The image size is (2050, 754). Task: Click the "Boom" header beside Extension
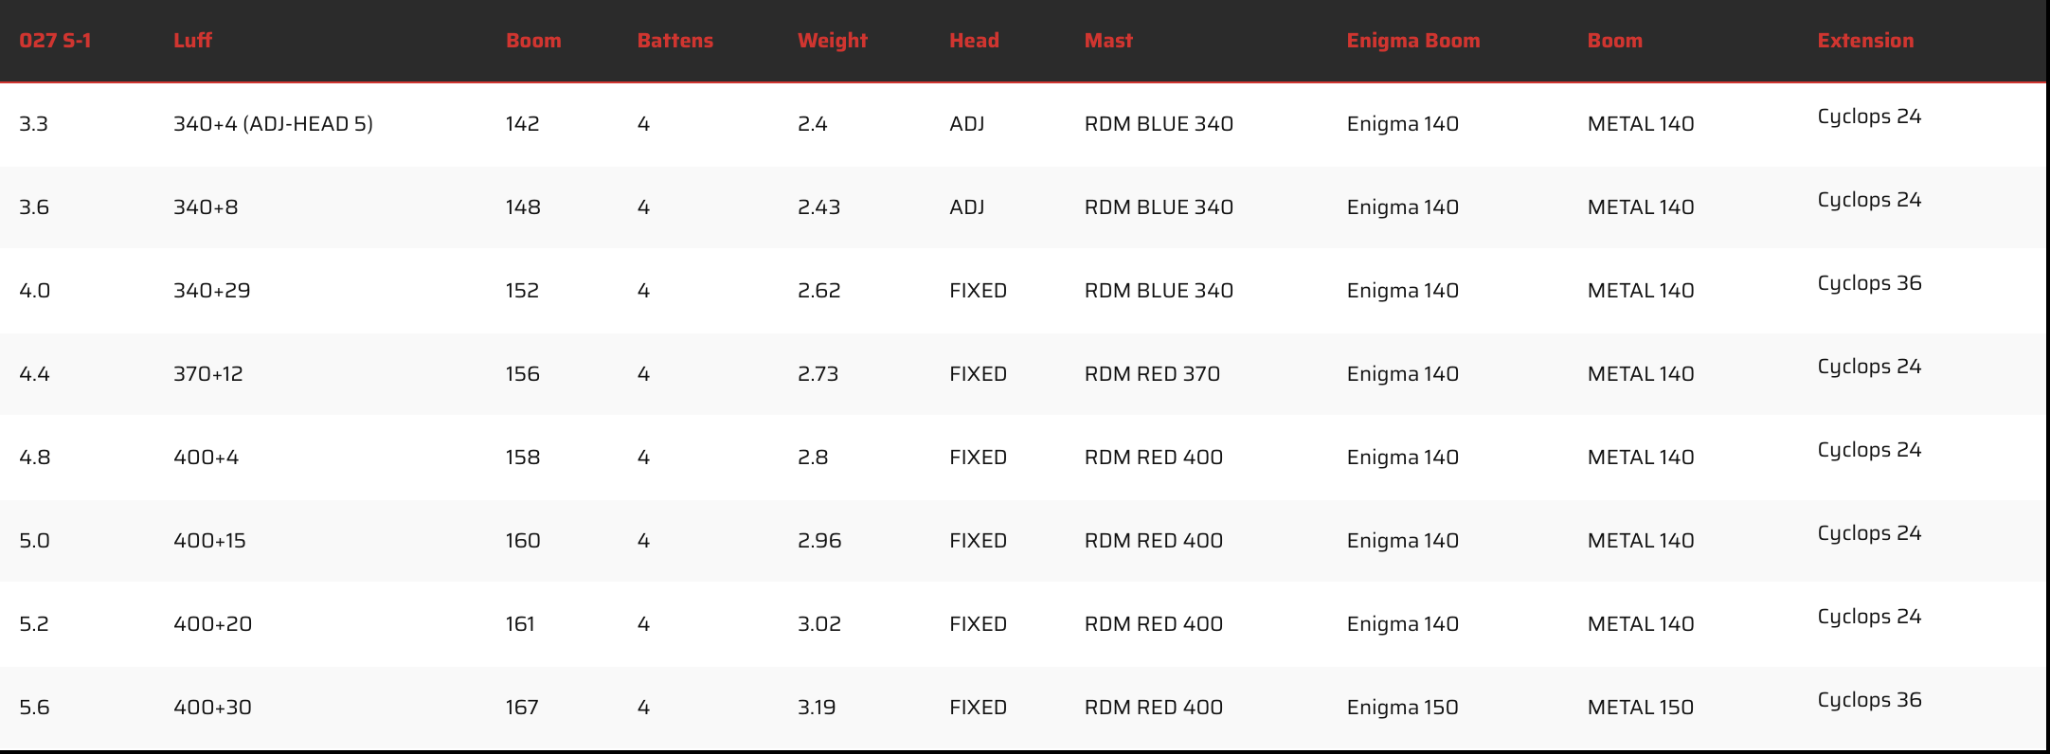1615,41
